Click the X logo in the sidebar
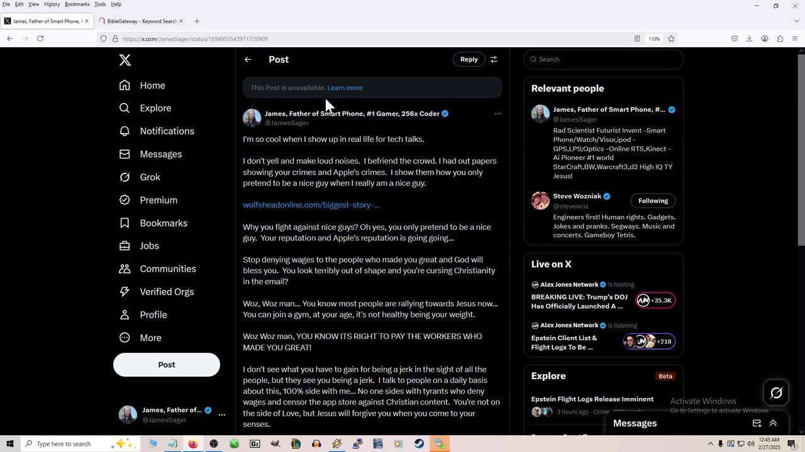The width and height of the screenshot is (805, 452). coord(125,60)
